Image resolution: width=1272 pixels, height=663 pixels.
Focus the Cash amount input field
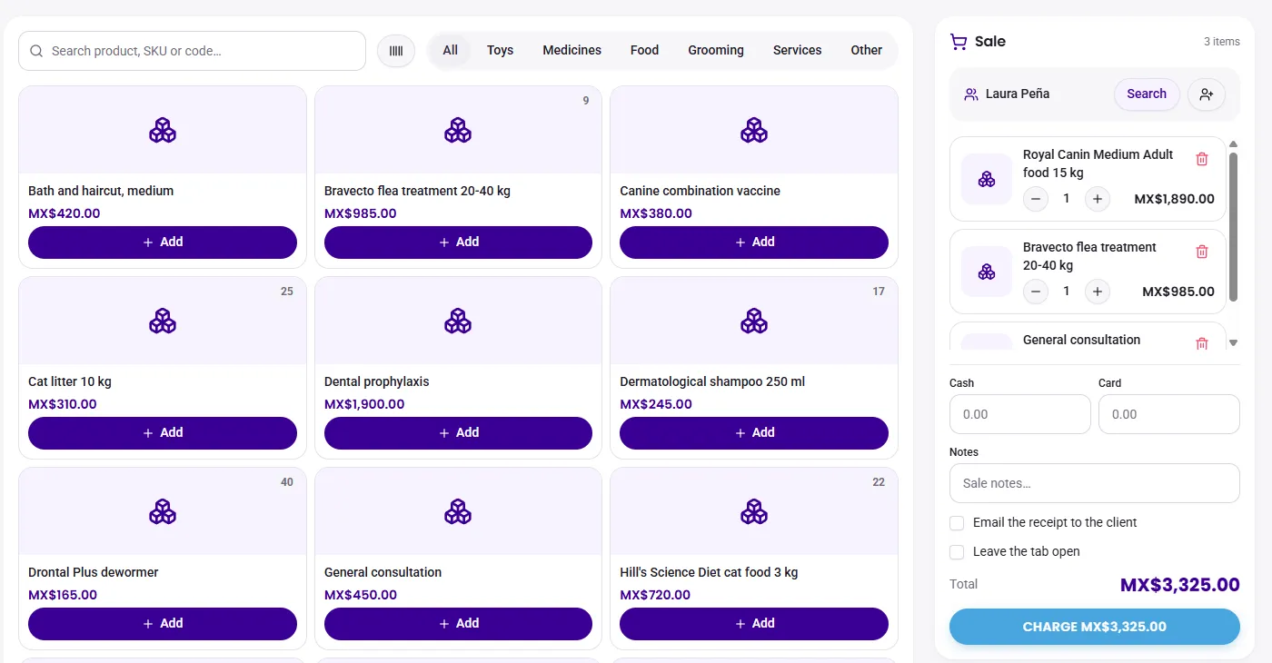point(1020,414)
